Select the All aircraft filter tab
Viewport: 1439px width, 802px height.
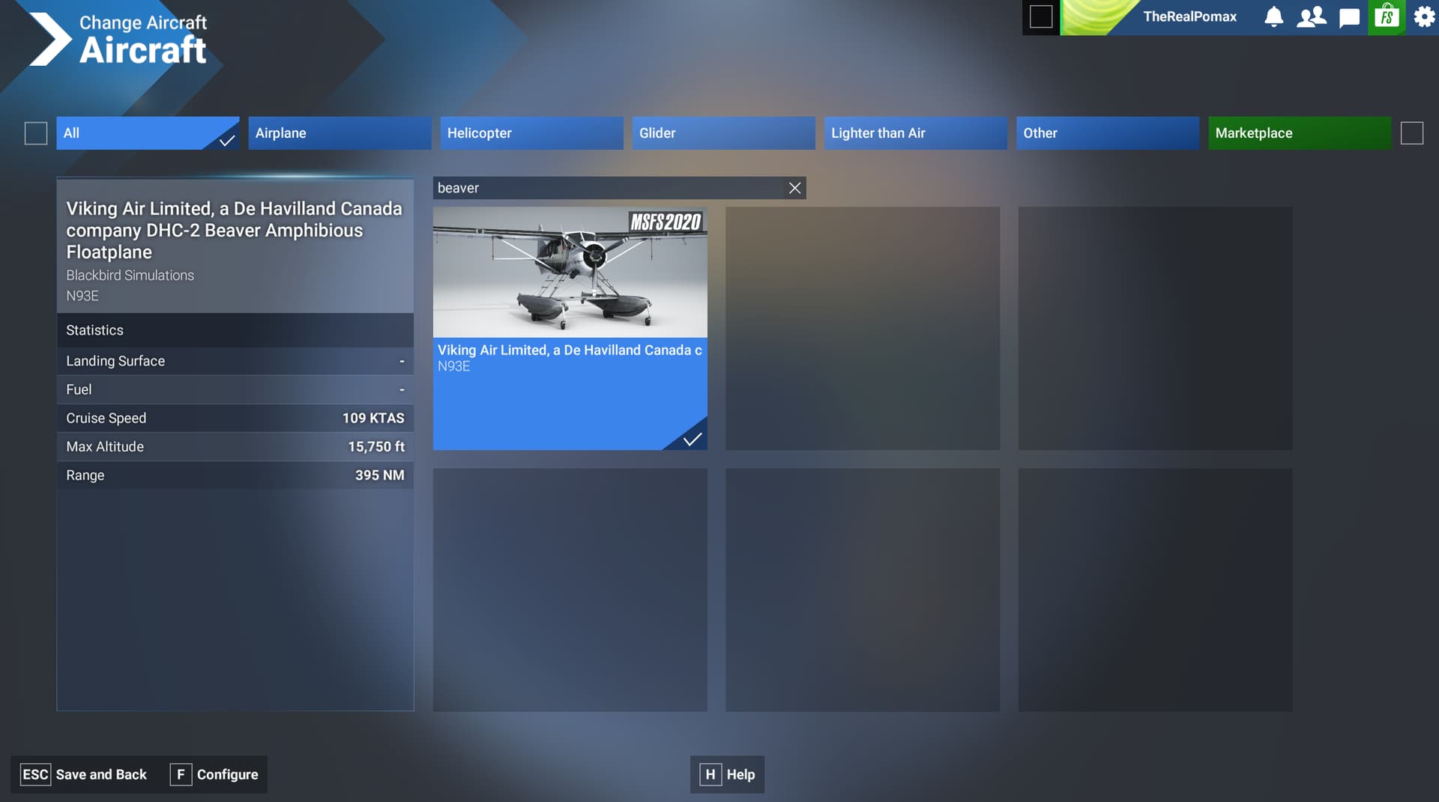(x=148, y=133)
